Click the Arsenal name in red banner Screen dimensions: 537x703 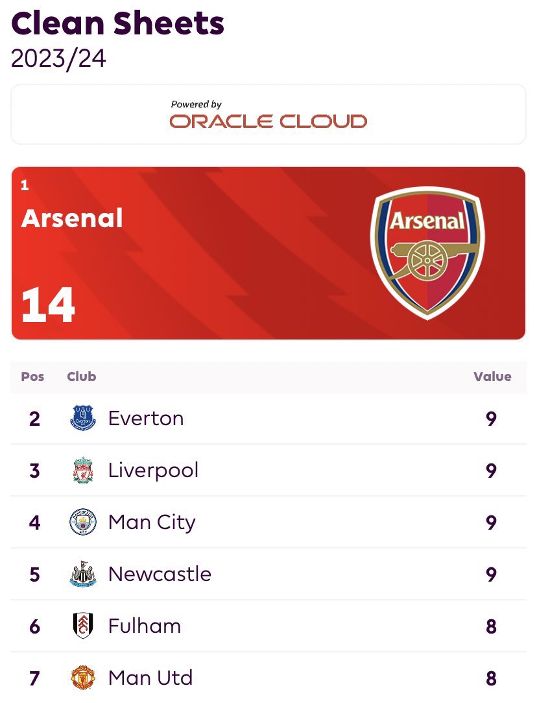72,218
